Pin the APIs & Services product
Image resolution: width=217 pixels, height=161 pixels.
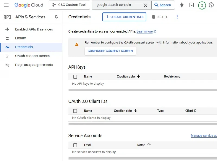[56, 17]
